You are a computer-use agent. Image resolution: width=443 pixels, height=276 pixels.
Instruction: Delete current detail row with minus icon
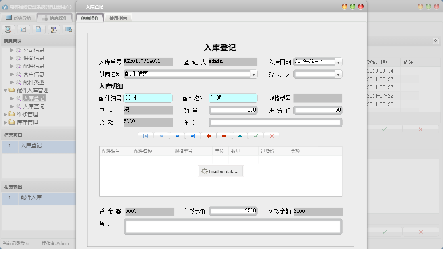(x=224, y=136)
